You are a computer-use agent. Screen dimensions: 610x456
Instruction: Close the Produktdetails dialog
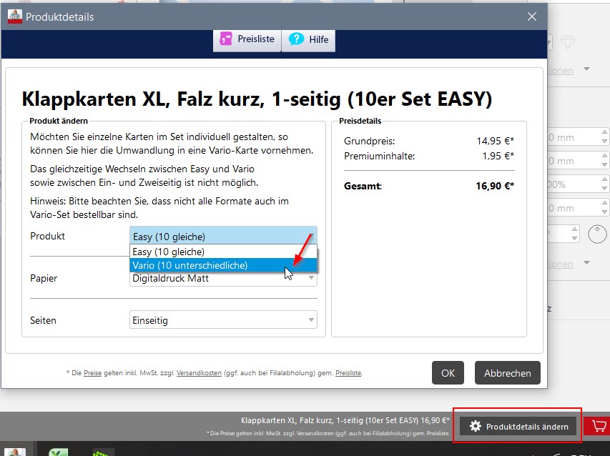[x=532, y=16]
